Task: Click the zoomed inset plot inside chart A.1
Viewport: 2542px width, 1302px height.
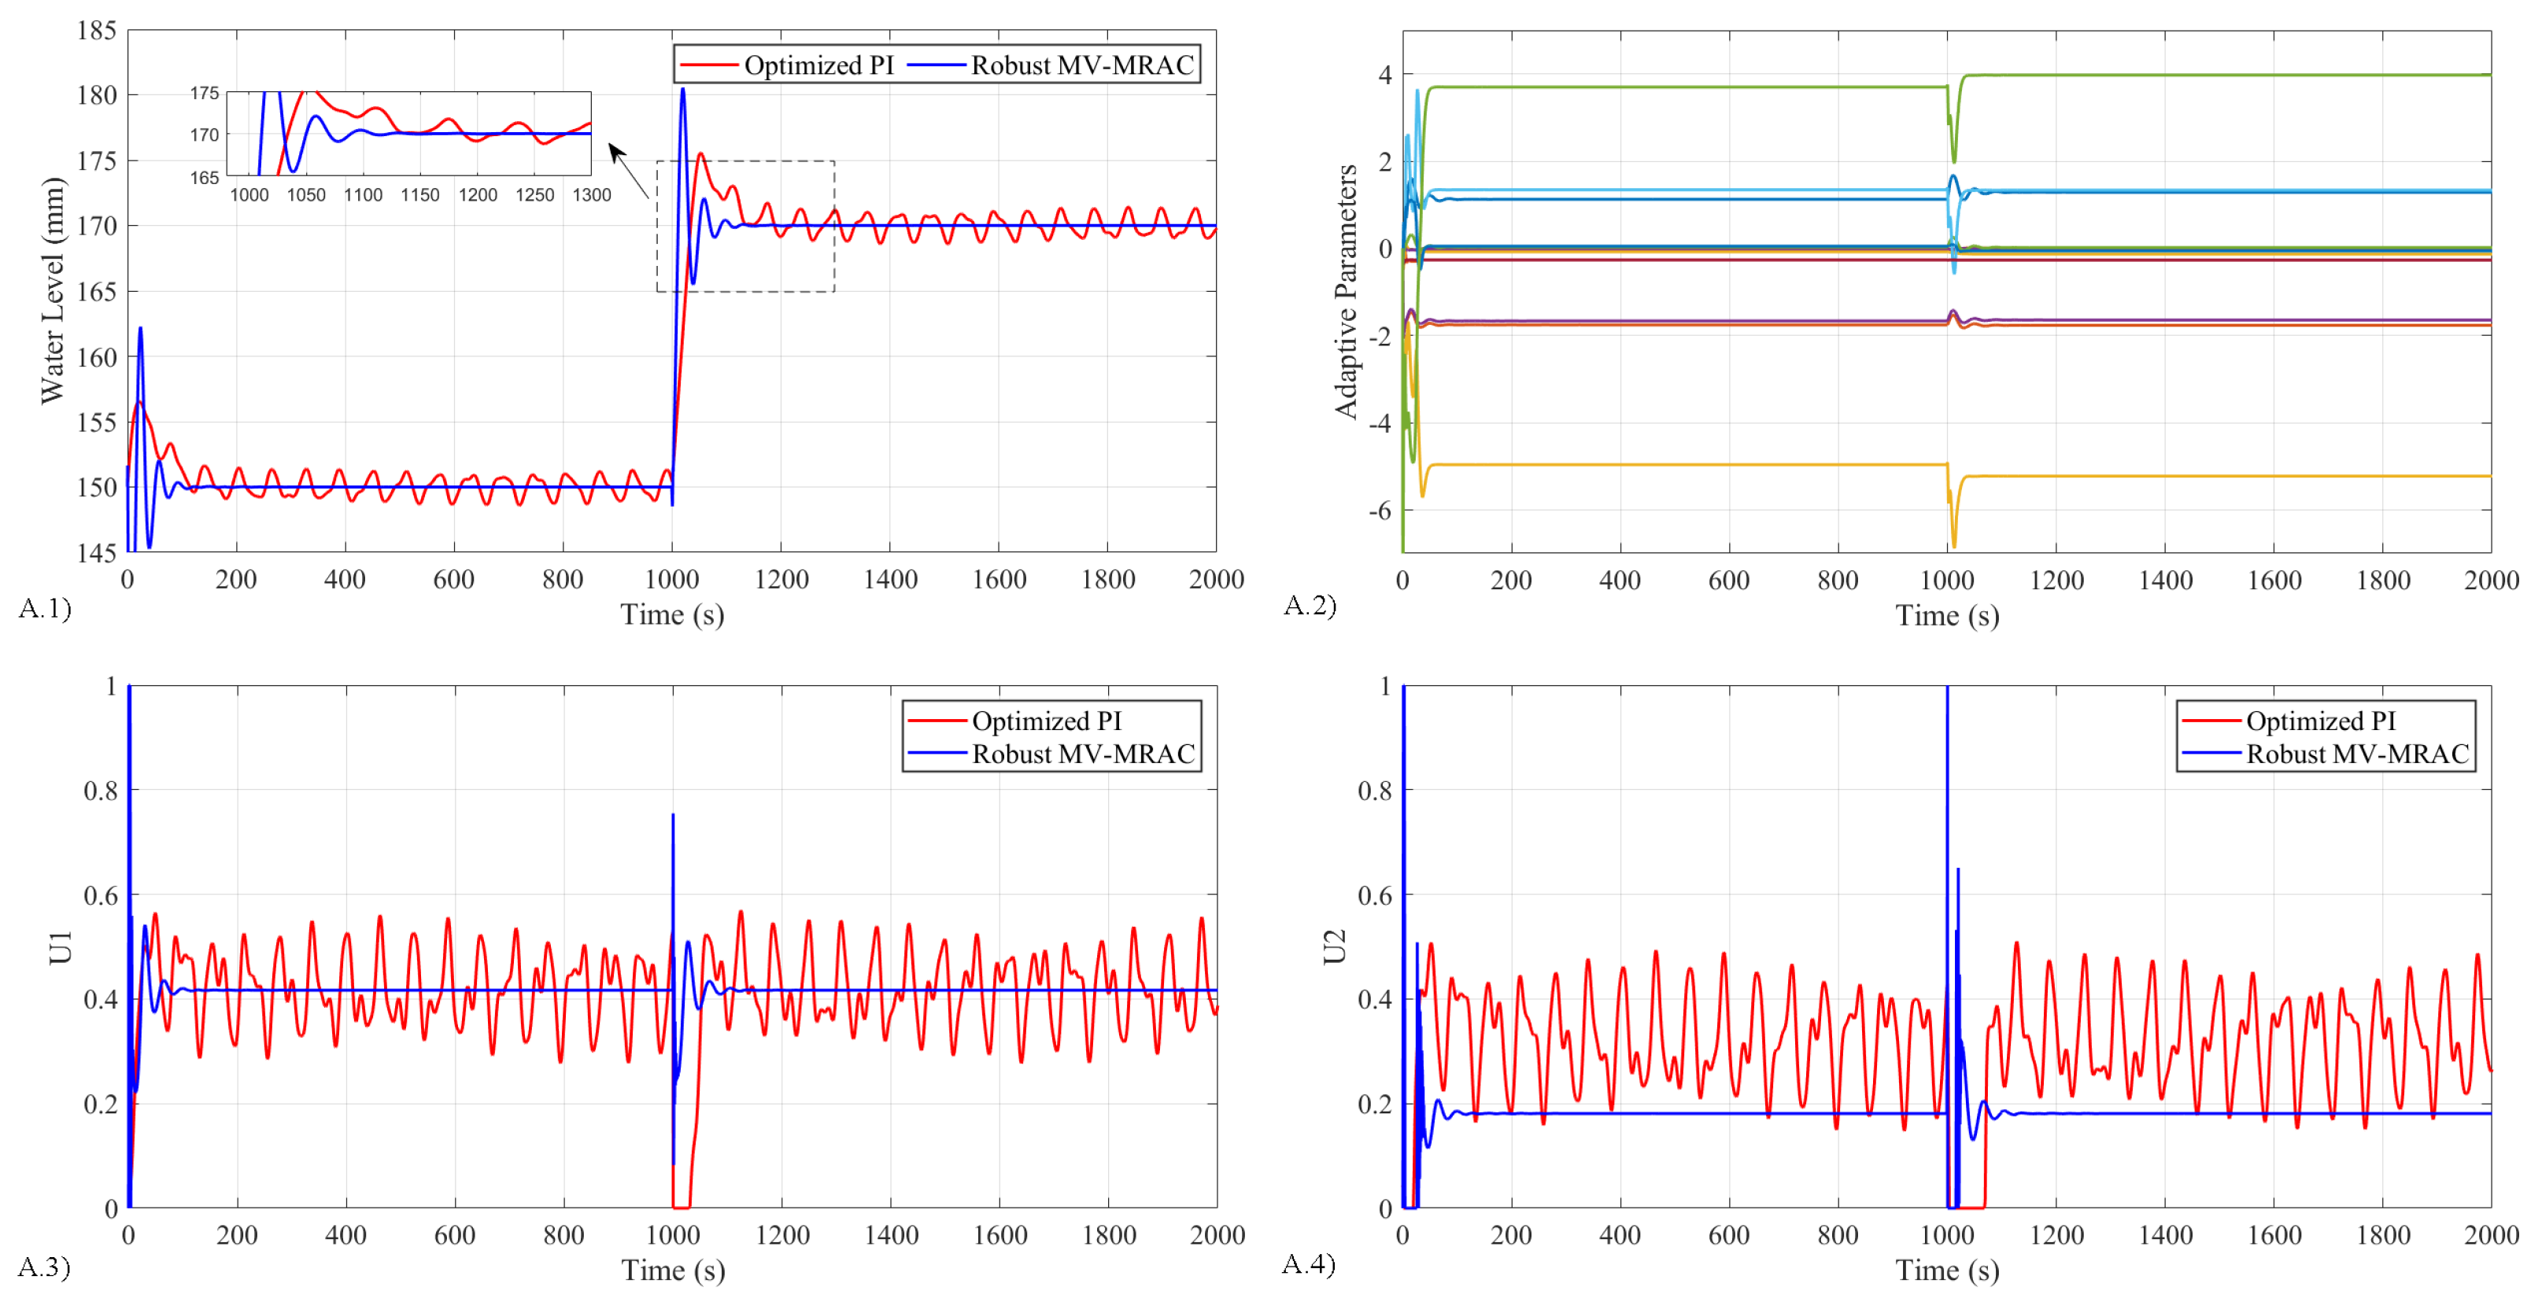Action: (408, 135)
